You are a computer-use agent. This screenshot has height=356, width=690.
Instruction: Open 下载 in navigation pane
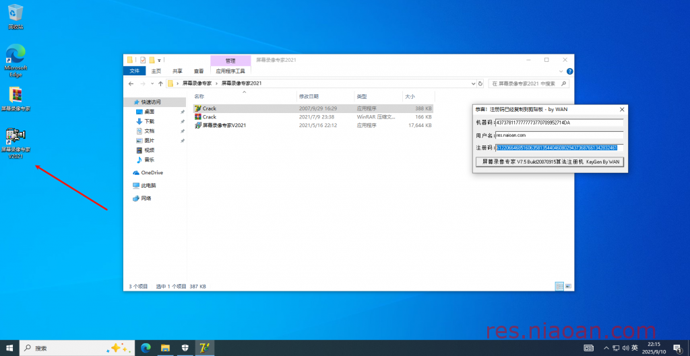[149, 121]
